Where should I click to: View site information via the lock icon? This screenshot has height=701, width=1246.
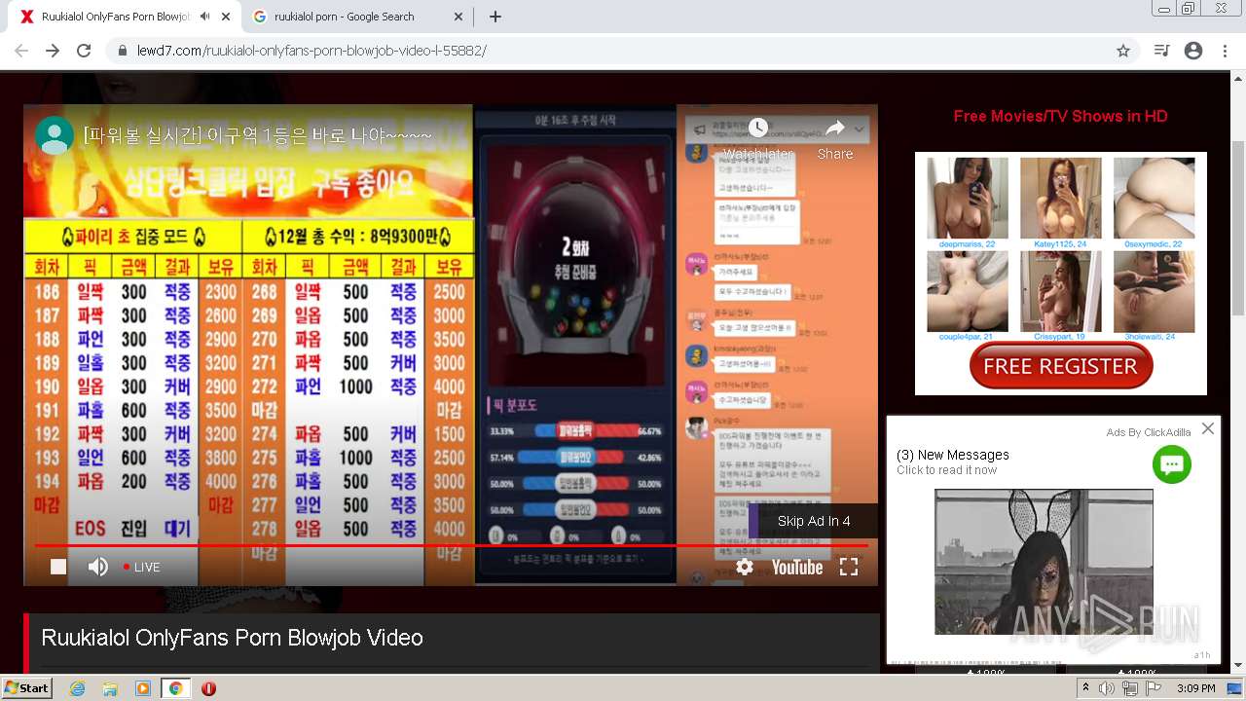tap(123, 51)
